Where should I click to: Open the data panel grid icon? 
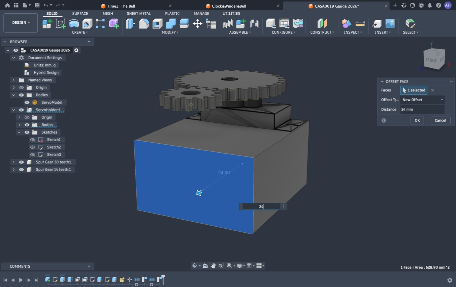point(16,5)
